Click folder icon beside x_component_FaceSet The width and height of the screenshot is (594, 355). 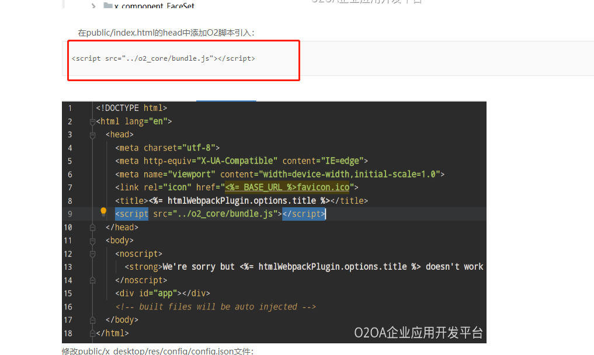(x=108, y=5)
